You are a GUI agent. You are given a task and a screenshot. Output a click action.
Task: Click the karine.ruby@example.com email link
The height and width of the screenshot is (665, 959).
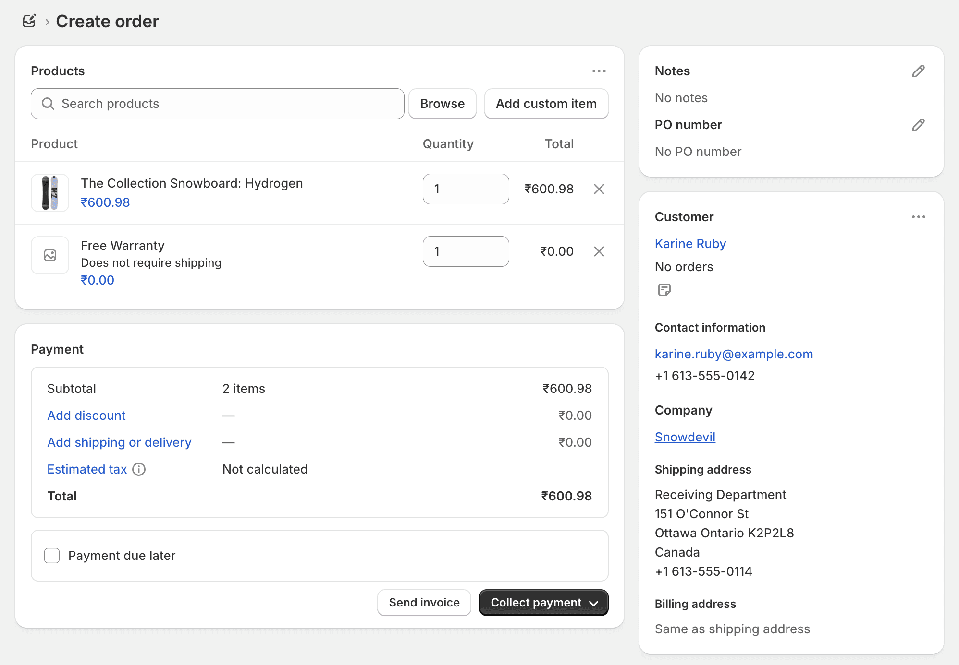[x=734, y=354]
